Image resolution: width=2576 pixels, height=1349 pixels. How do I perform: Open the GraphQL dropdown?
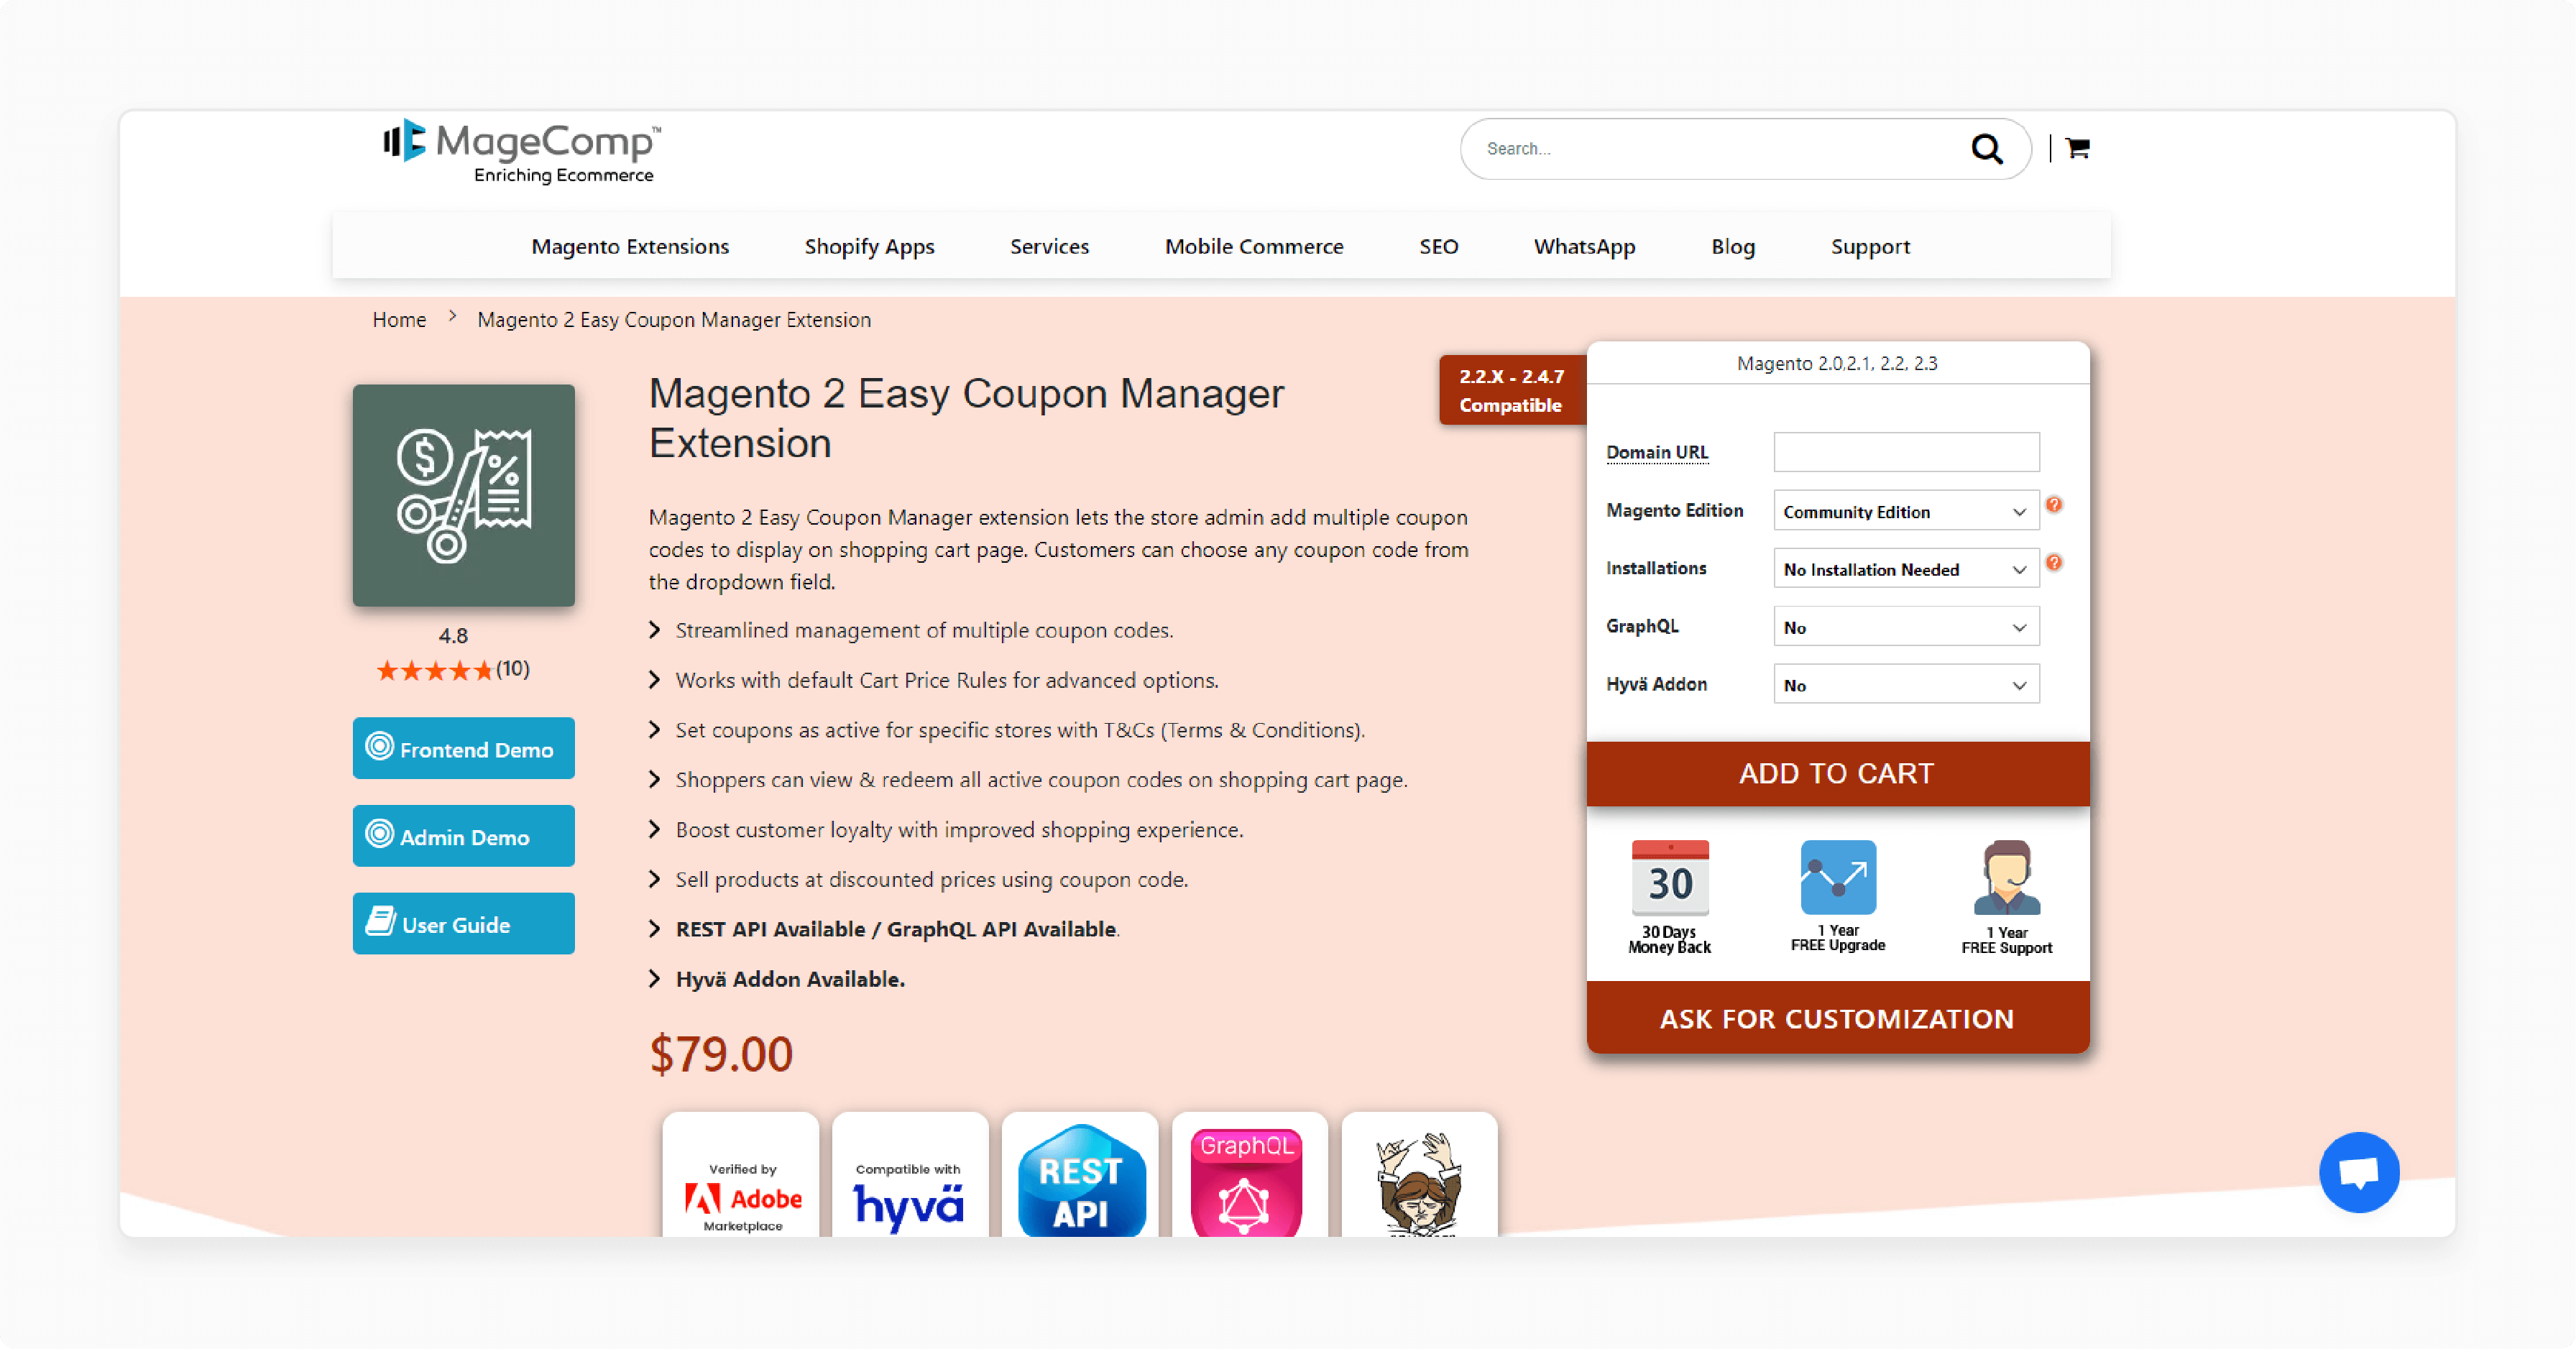coord(1905,627)
